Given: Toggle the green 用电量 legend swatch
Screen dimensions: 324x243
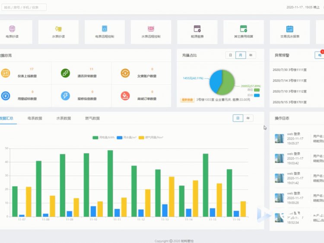Looking at the screenshot, I should [95, 138].
